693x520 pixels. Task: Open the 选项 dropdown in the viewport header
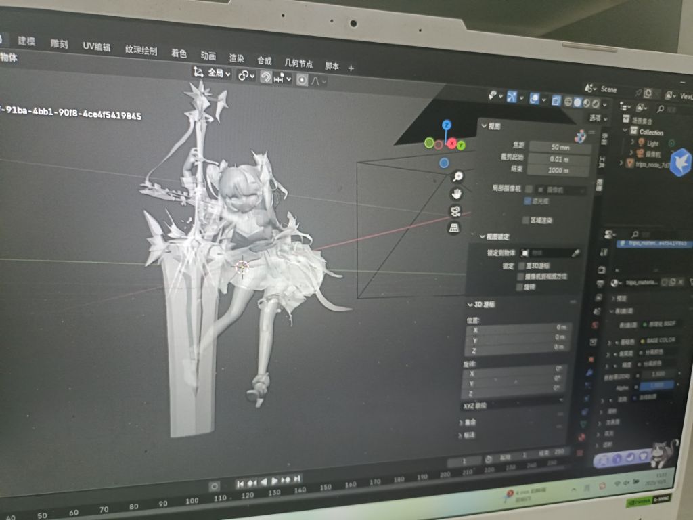(598, 118)
